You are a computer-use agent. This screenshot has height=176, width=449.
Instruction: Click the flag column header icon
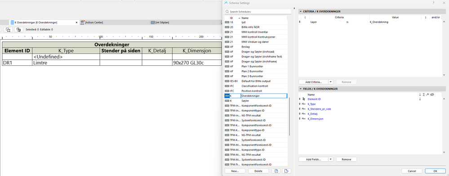pos(427,94)
